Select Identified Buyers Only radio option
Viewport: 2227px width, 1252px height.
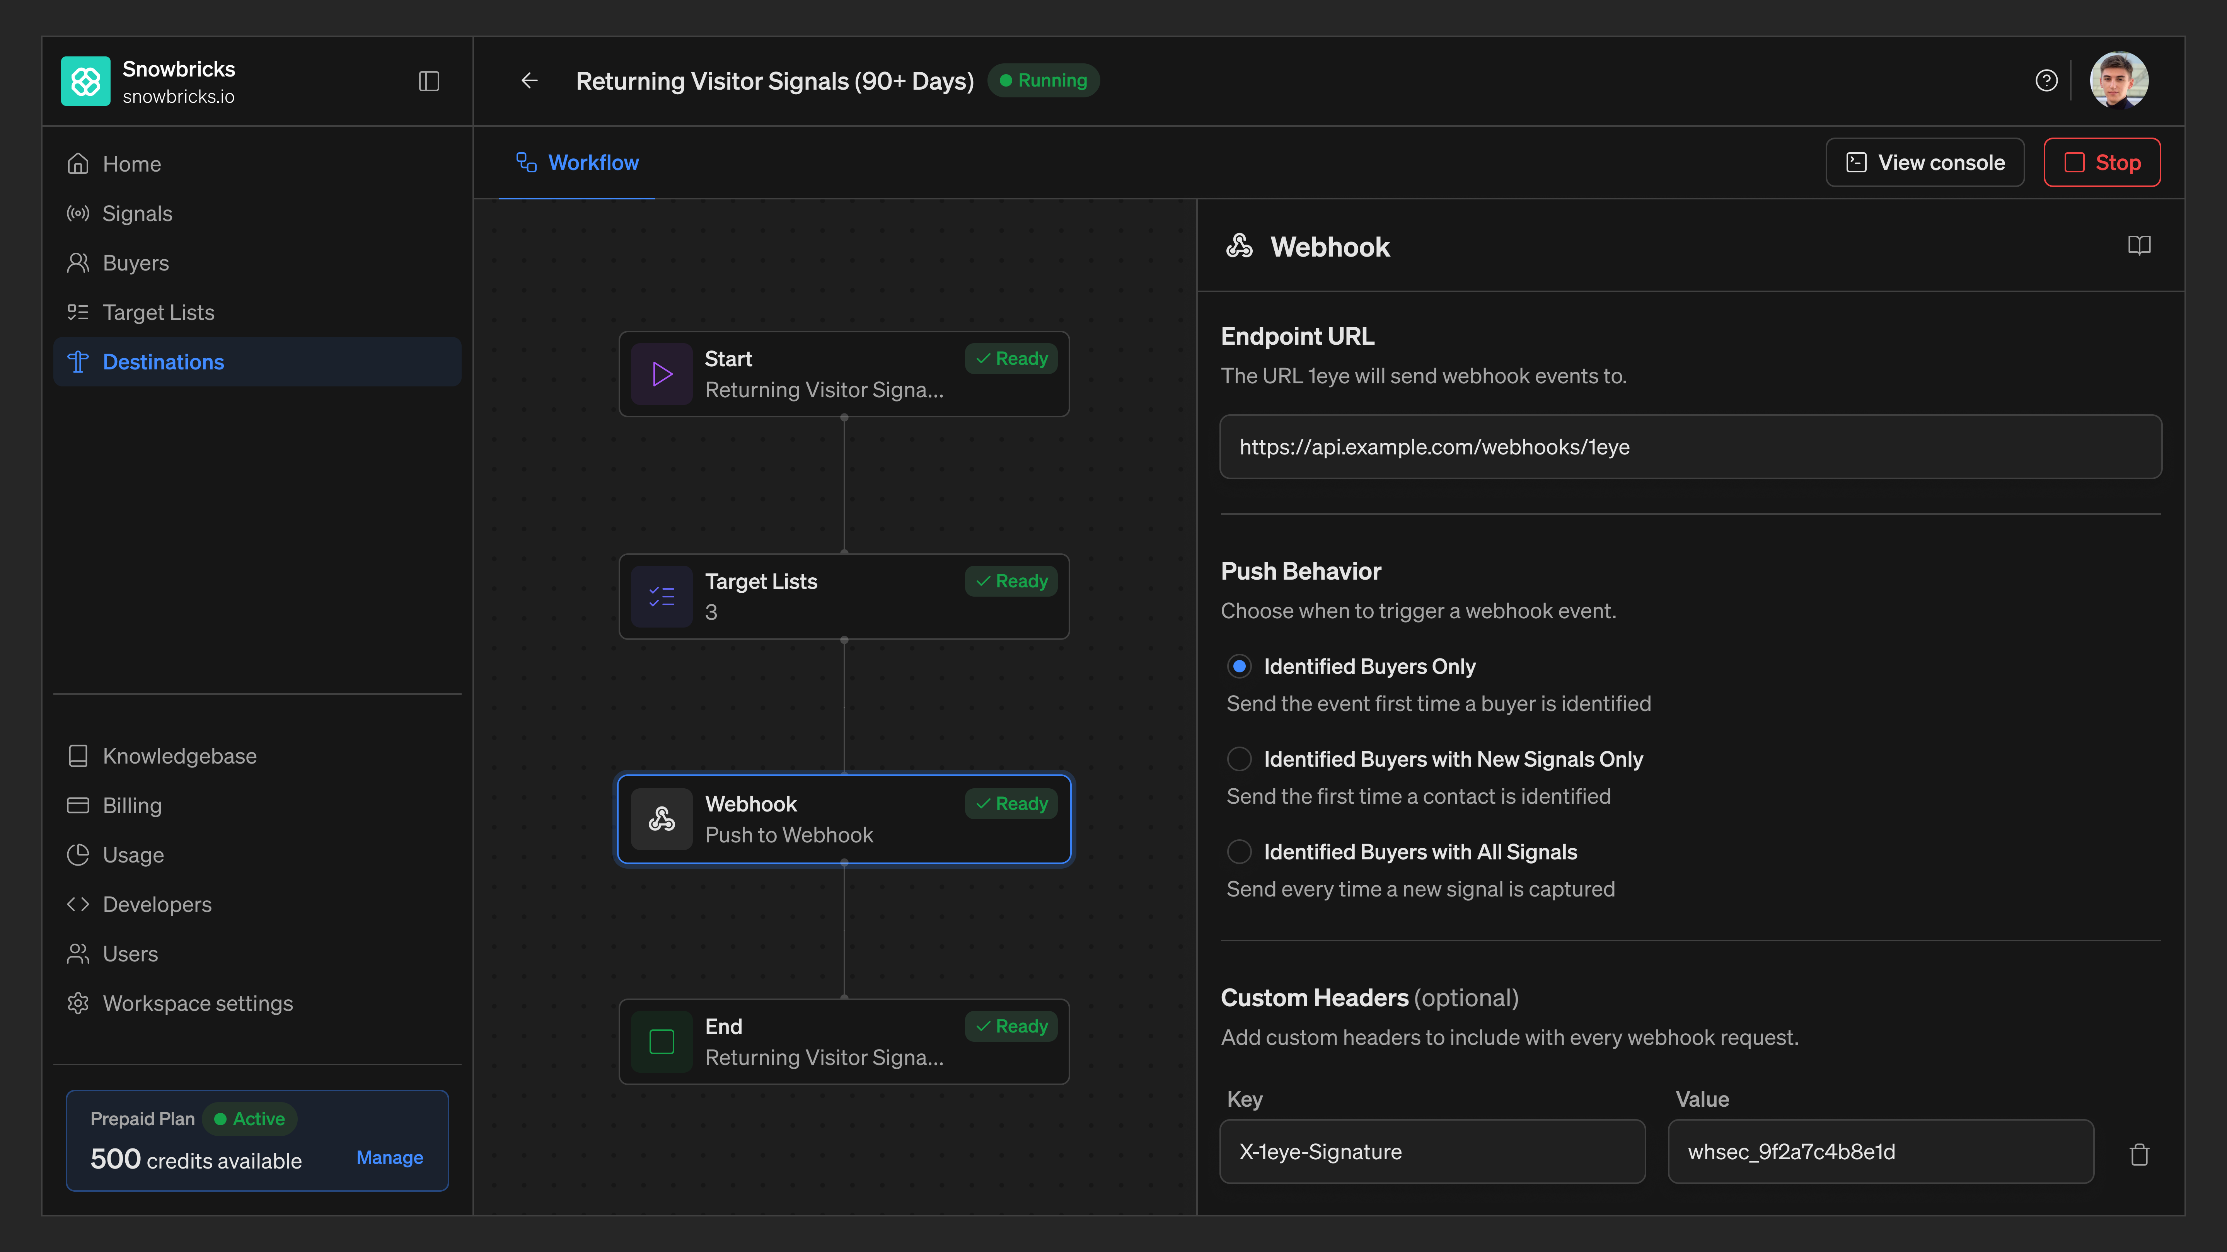click(1240, 666)
